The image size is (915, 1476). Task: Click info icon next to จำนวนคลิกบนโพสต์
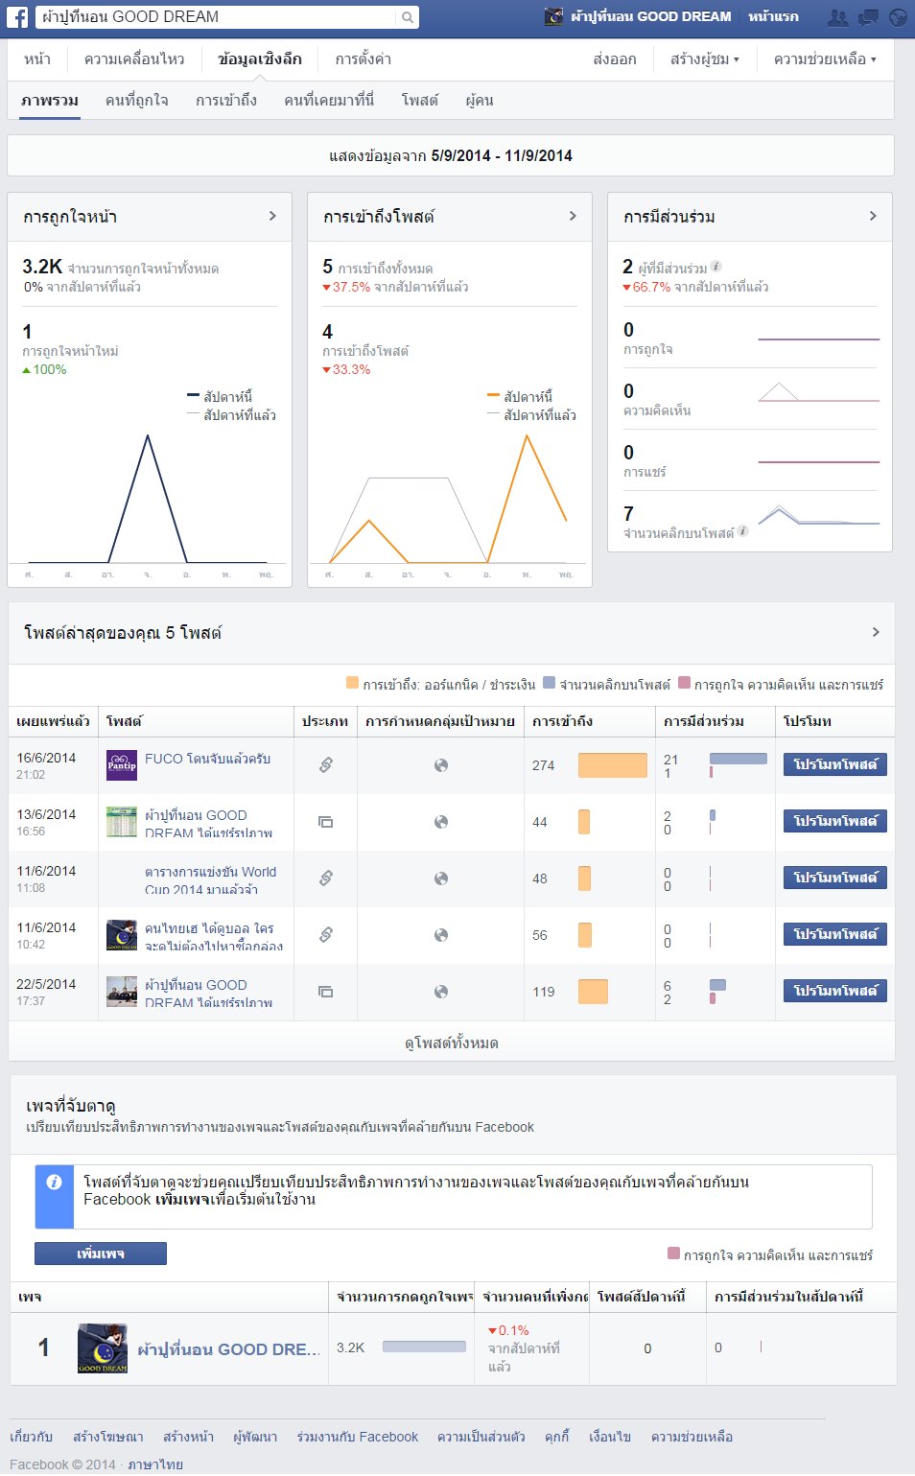(743, 530)
